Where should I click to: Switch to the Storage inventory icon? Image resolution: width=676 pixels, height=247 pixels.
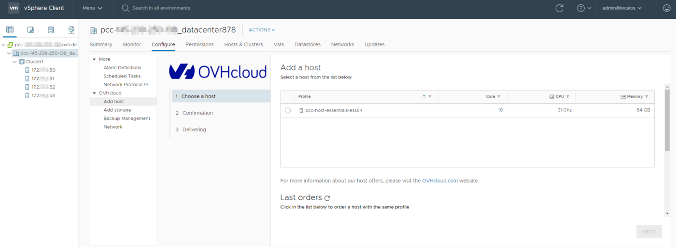point(51,30)
